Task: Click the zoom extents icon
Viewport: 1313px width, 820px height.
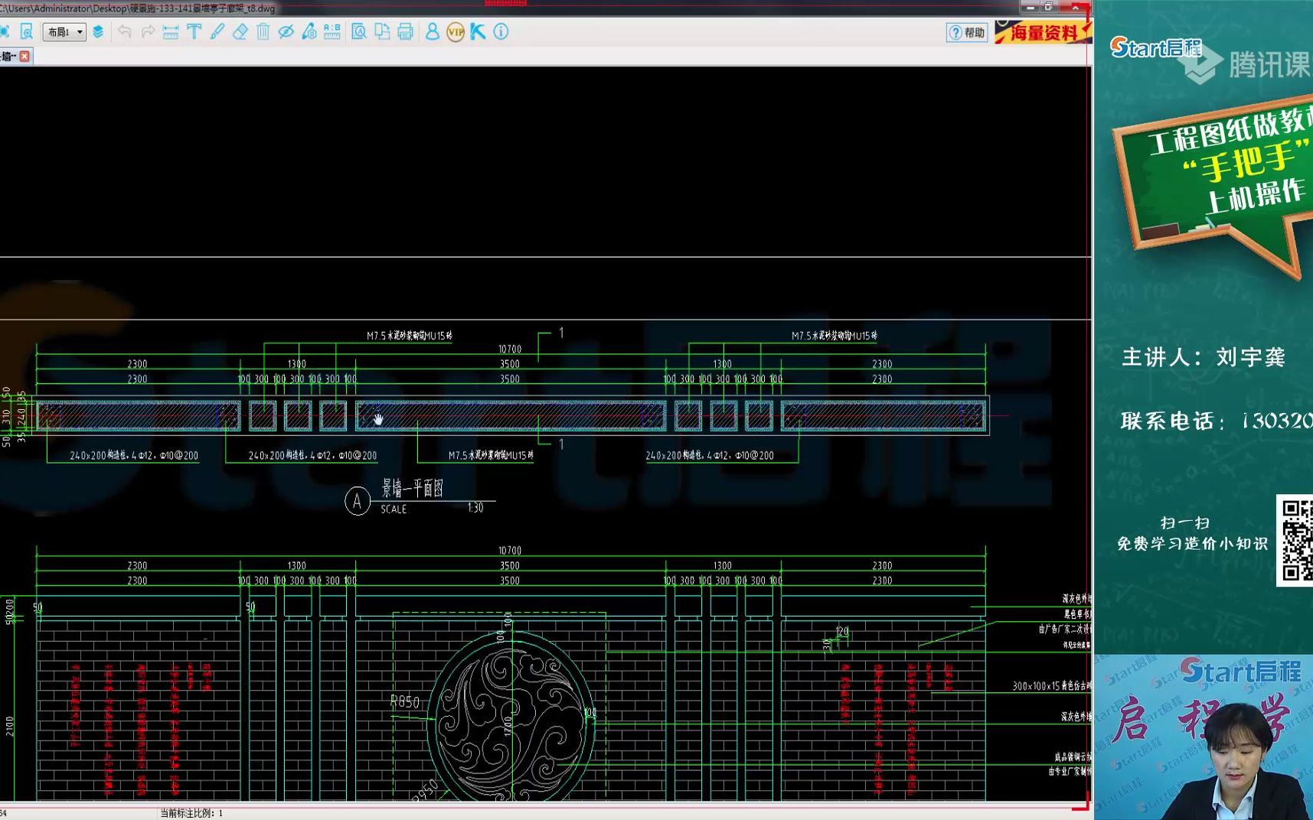Action: [x=4, y=32]
